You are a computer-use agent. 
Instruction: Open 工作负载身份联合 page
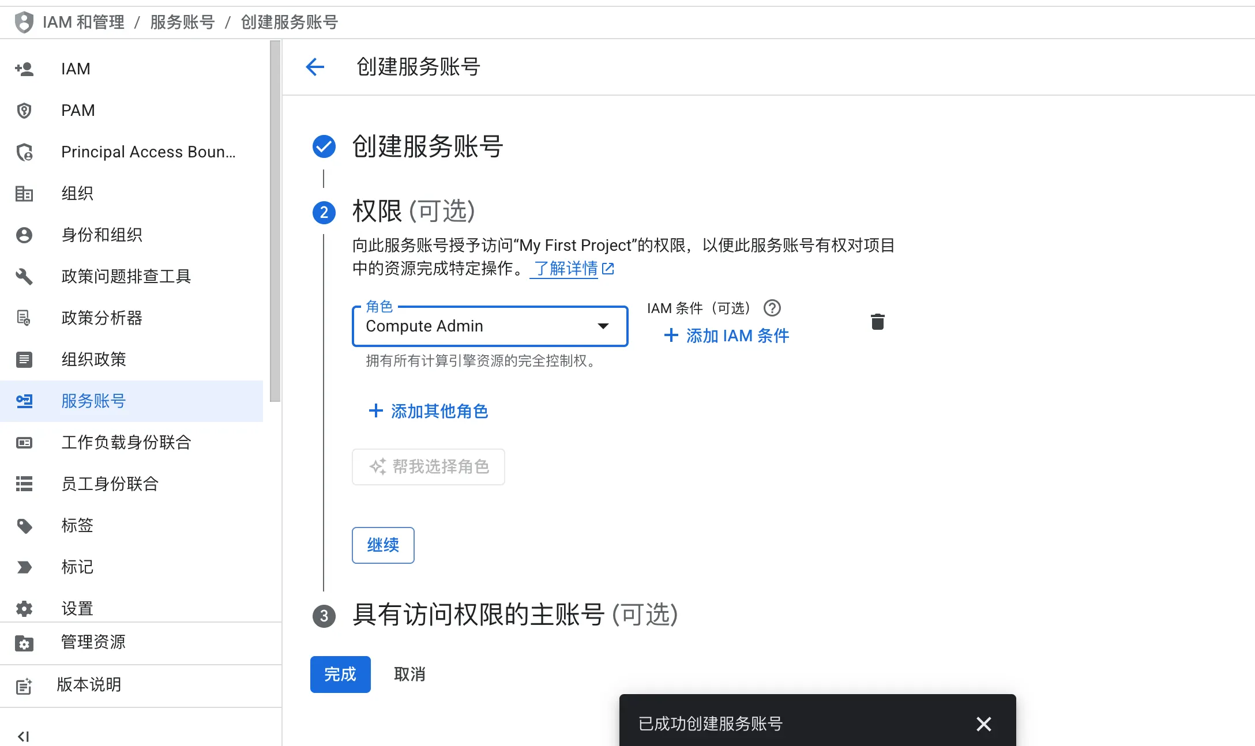pos(126,443)
